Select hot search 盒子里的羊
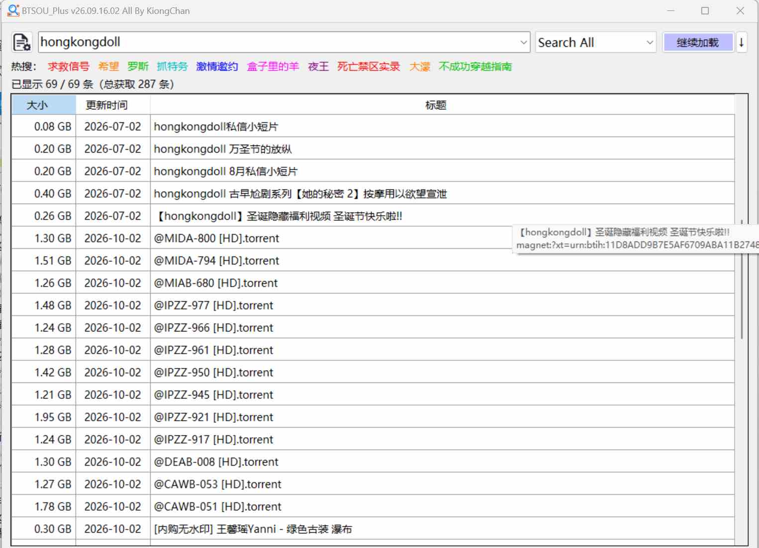 pyautogui.click(x=273, y=67)
